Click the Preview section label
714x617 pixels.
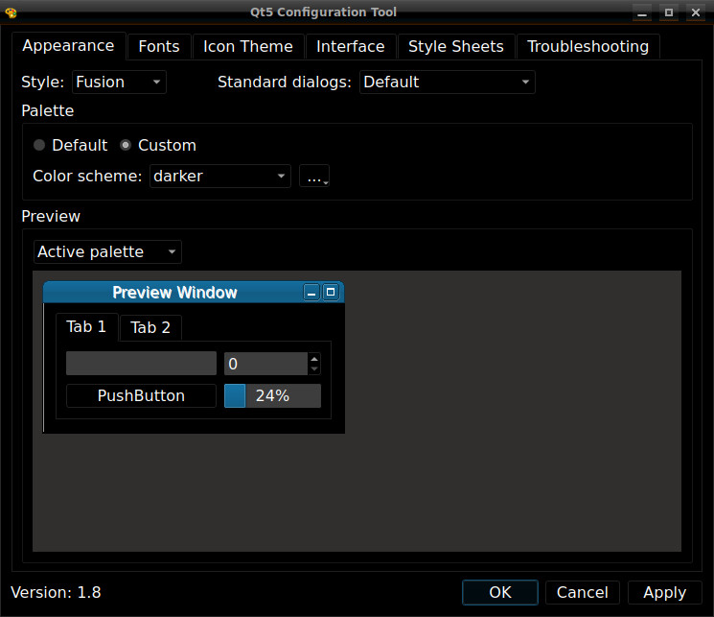(x=51, y=216)
